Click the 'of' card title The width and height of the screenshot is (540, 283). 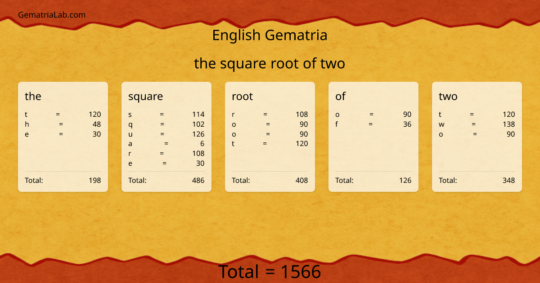[x=340, y=96]
